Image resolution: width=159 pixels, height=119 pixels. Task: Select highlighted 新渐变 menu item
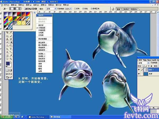(x=44, y=16)
